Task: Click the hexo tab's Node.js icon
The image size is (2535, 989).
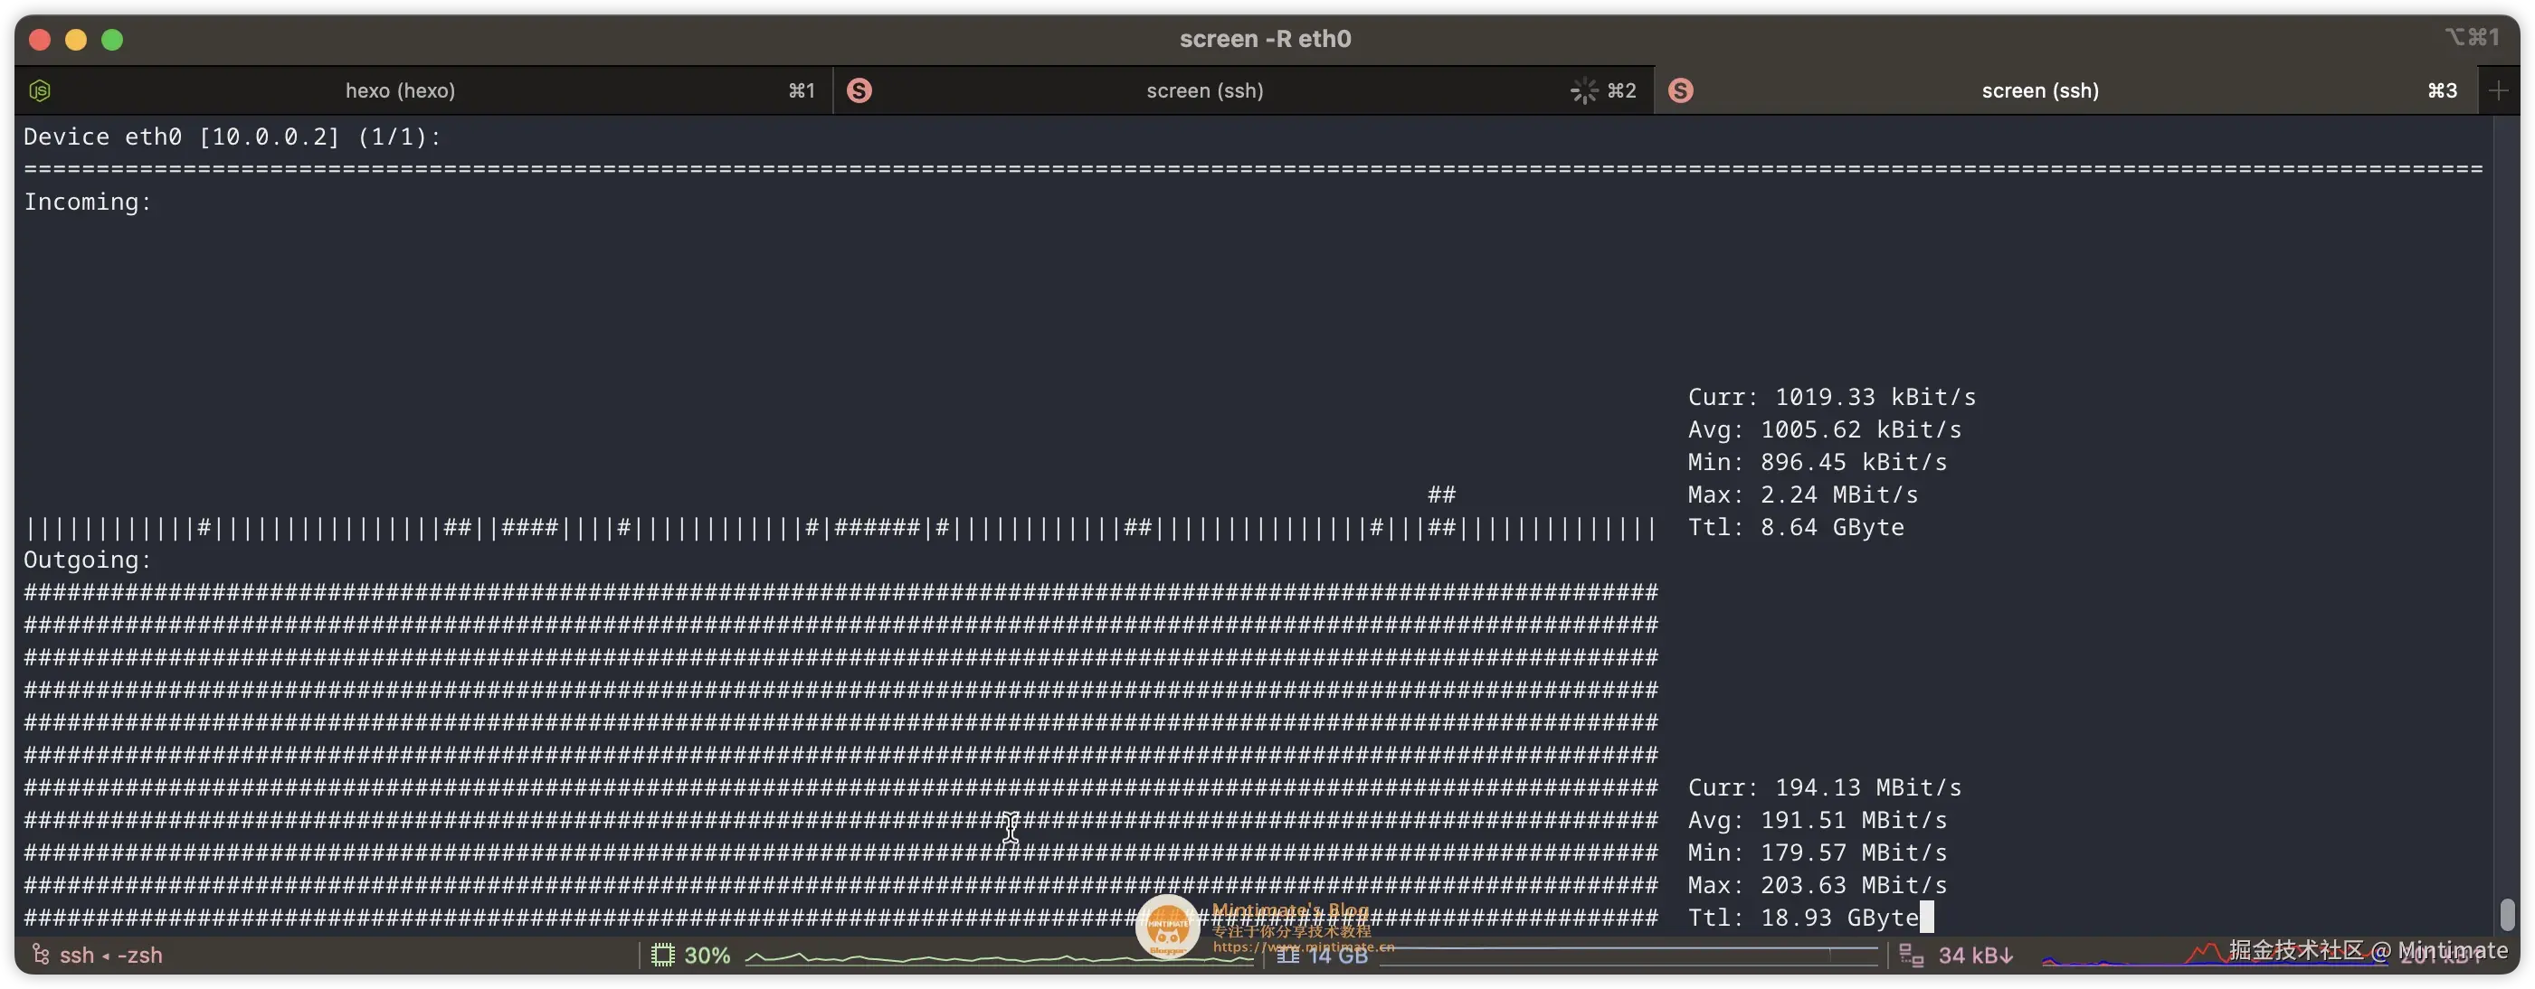Action: (40, 90)
